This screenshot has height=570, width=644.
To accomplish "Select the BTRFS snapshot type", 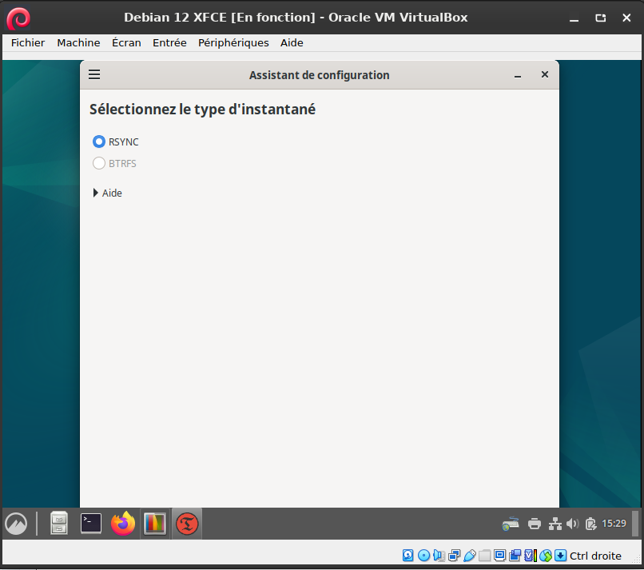I will tap(114, 164).
